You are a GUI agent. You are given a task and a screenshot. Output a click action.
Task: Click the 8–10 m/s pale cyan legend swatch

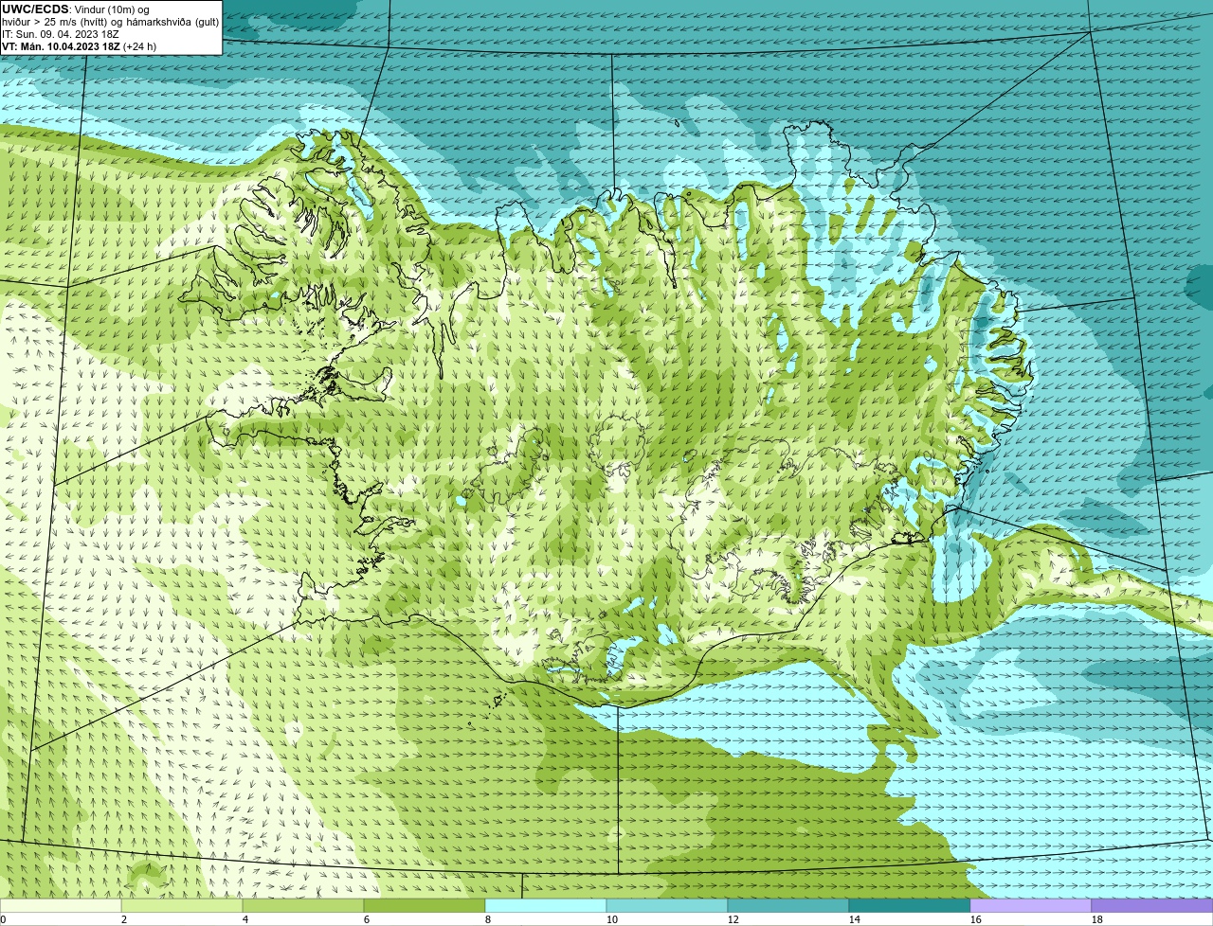[x=546, y=905]
